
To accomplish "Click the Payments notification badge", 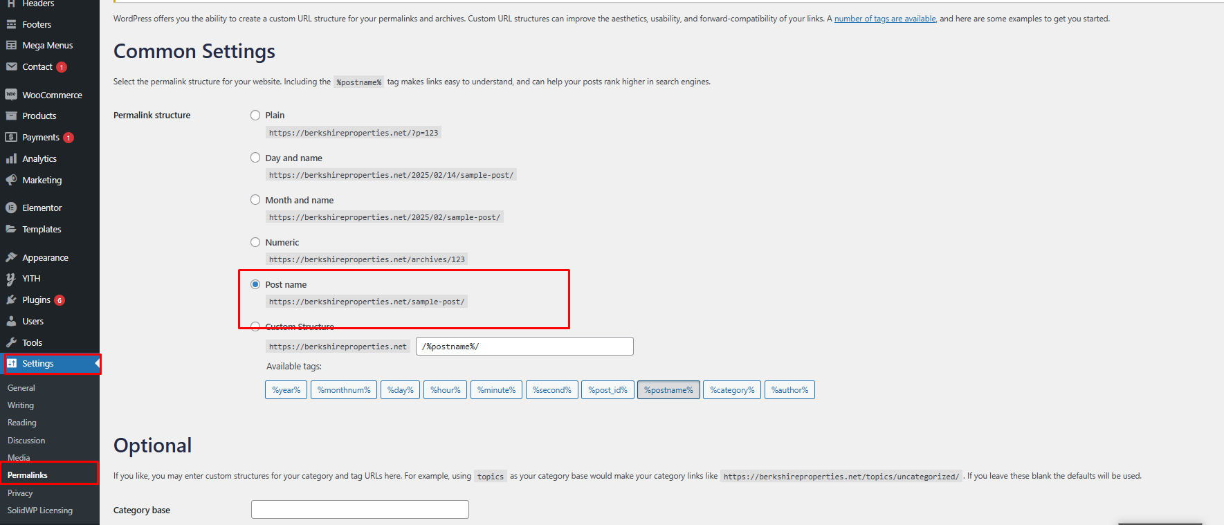I will pyautogui.click(x=68, y=138).
